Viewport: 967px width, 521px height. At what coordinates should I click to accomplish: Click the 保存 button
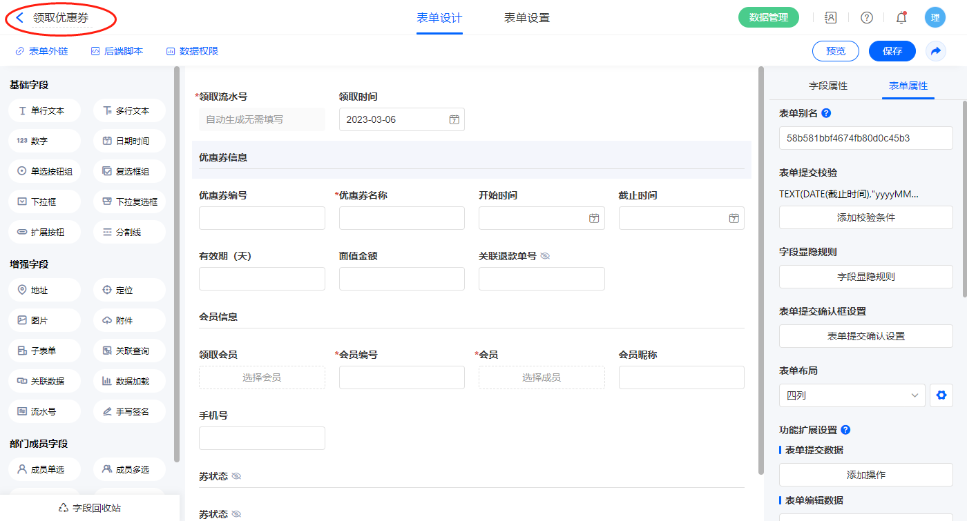tap(892, 51)
